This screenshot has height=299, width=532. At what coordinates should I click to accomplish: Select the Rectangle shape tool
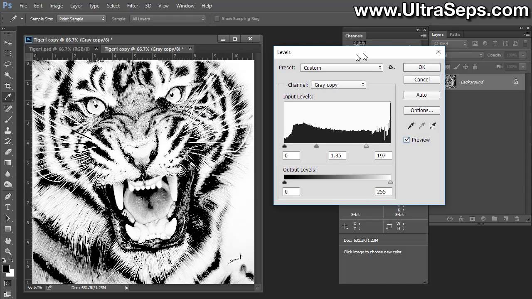tap(8, 229)
